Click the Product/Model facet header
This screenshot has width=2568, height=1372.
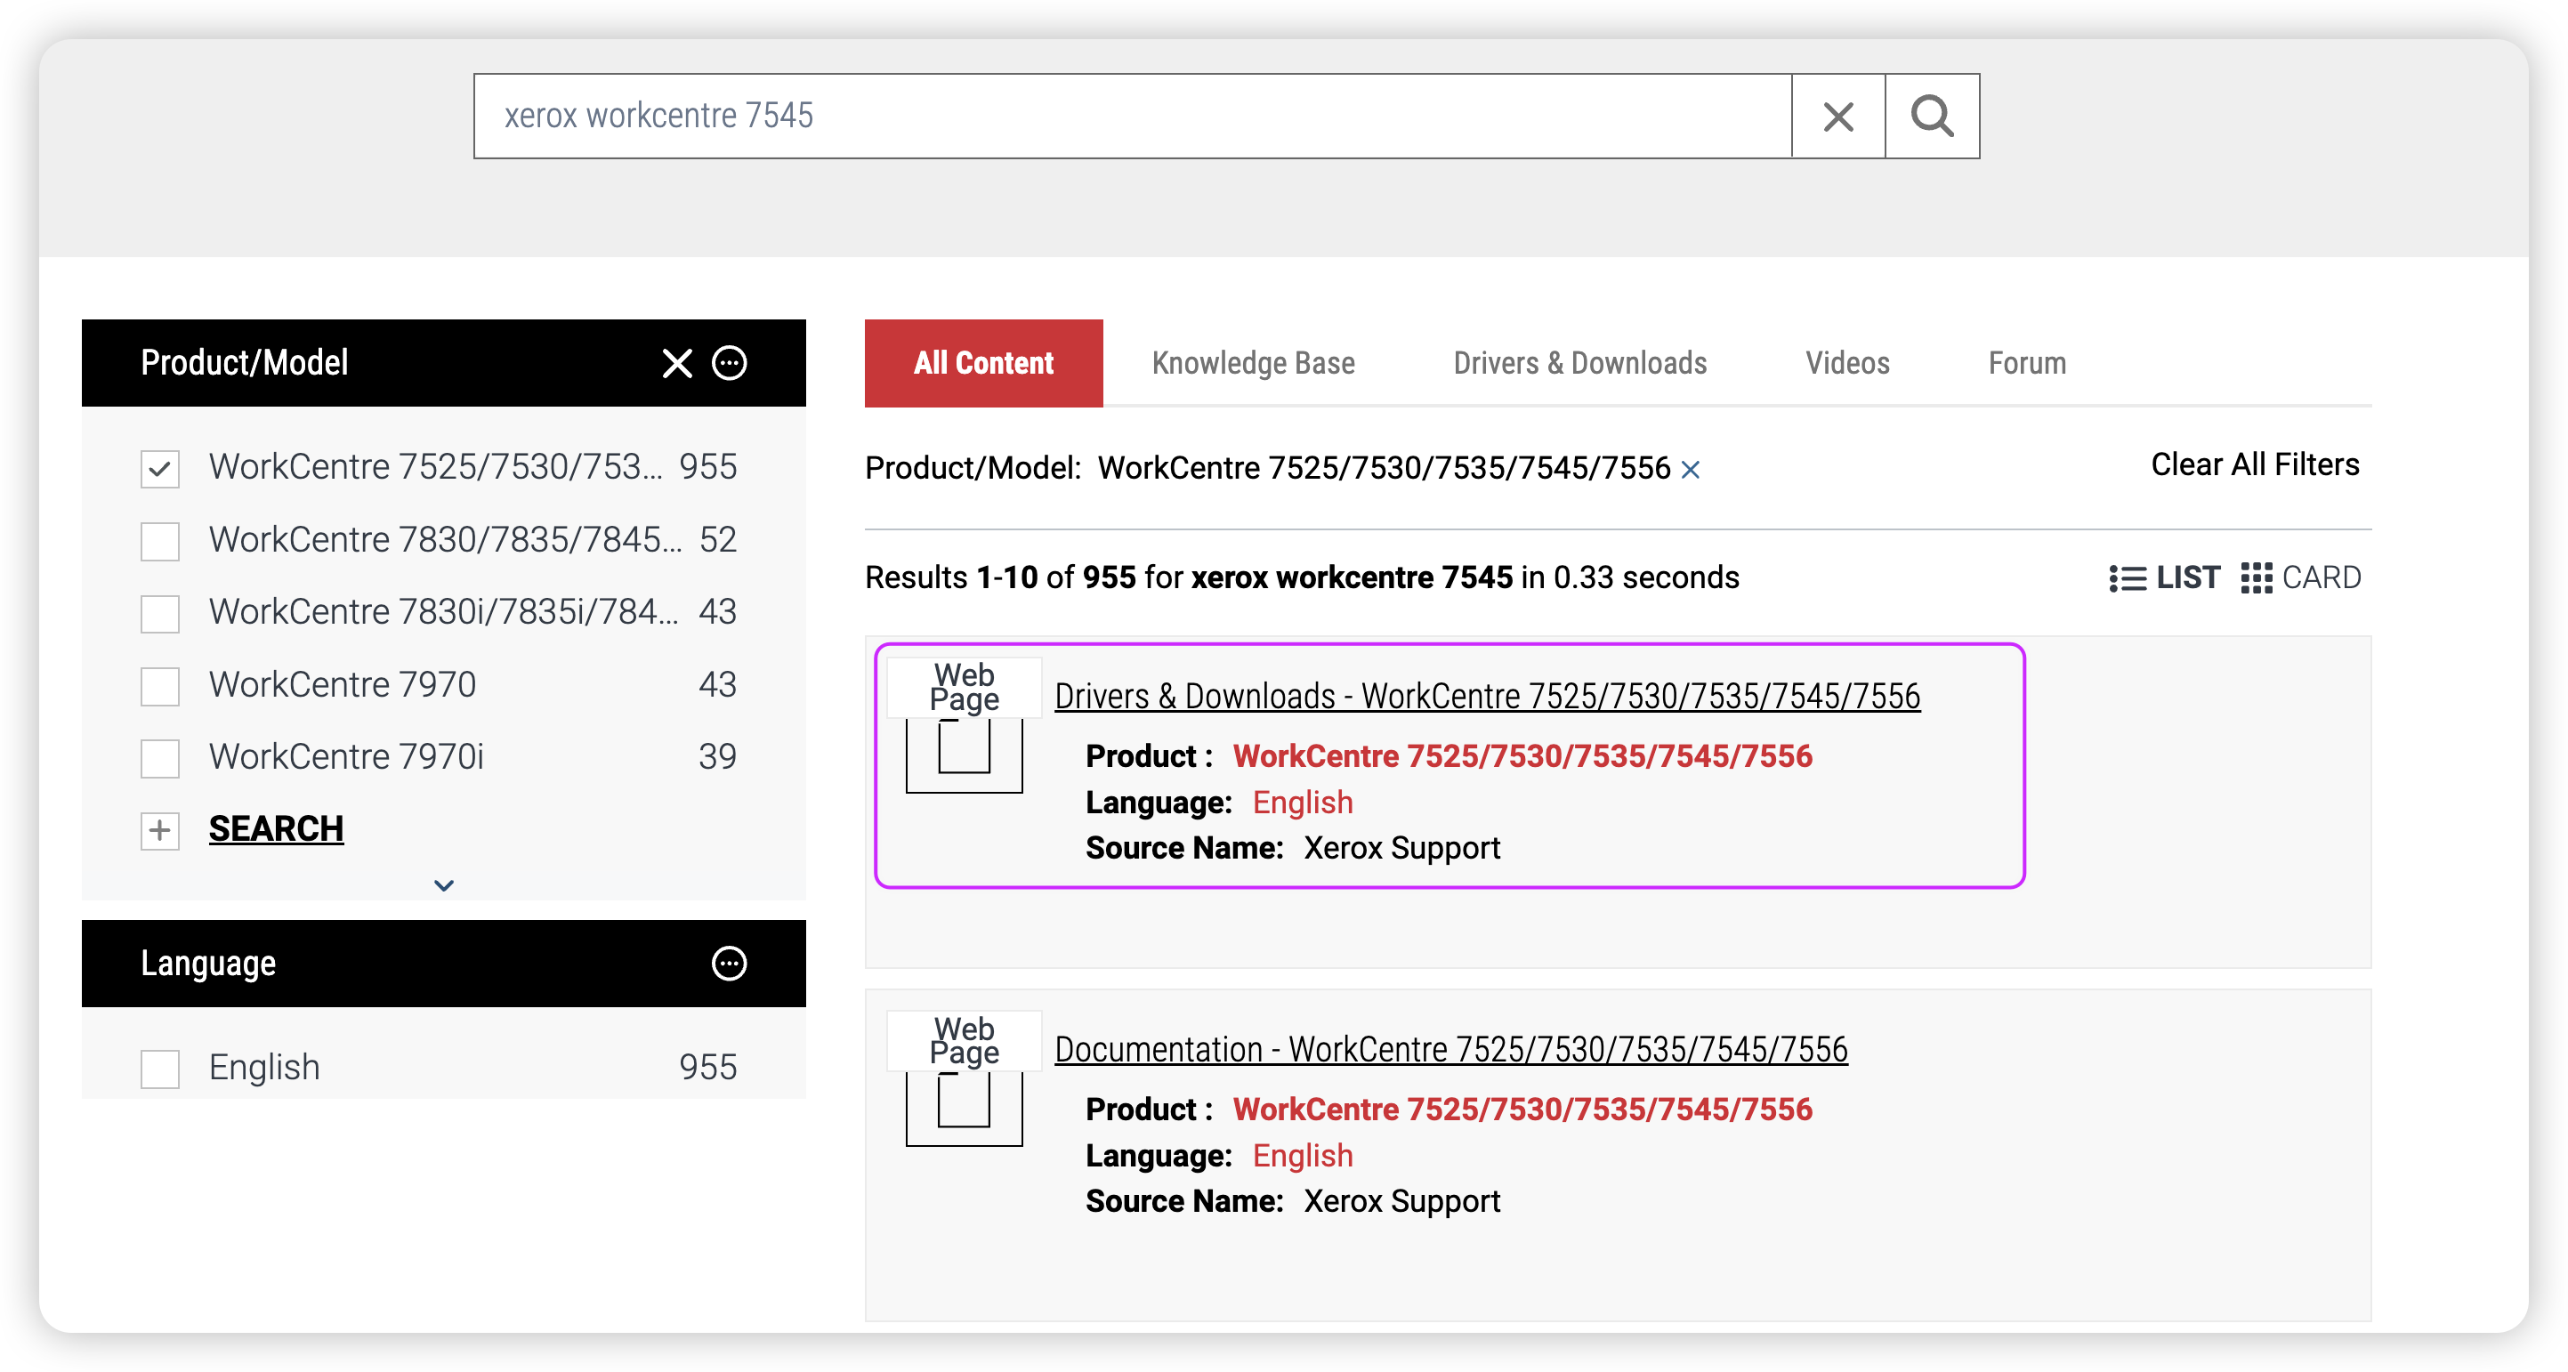pyautogui.click(x=444, y=363)
